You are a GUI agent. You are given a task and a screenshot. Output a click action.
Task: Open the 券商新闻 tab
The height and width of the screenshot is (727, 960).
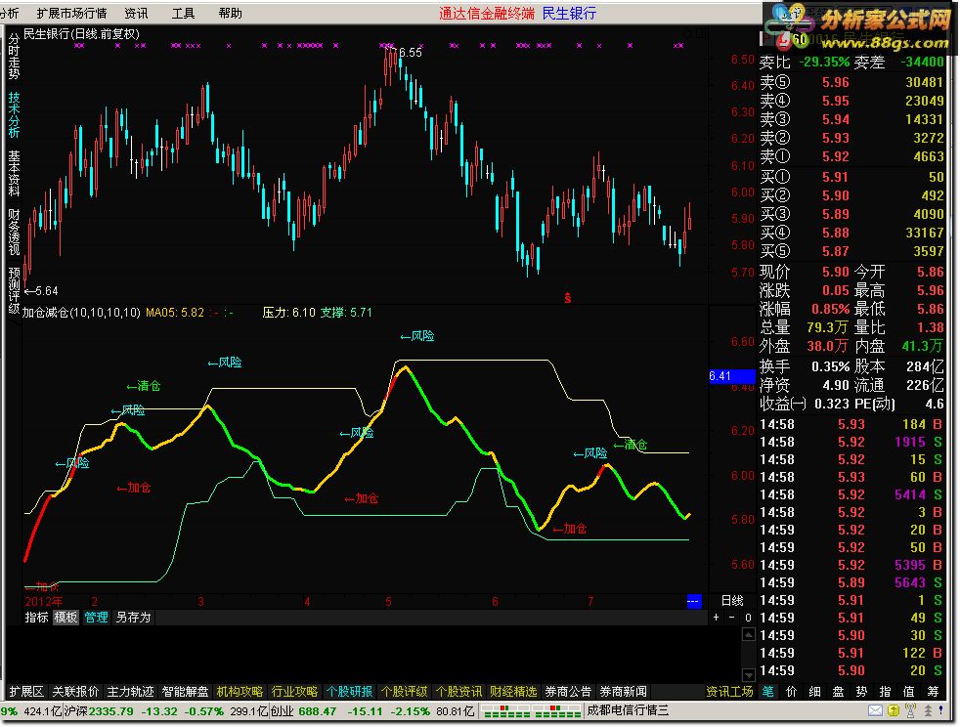point(624,692)
